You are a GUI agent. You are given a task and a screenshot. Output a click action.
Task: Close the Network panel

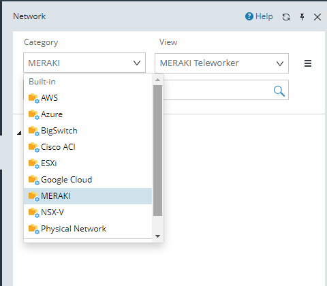click(x=317, y=17)
